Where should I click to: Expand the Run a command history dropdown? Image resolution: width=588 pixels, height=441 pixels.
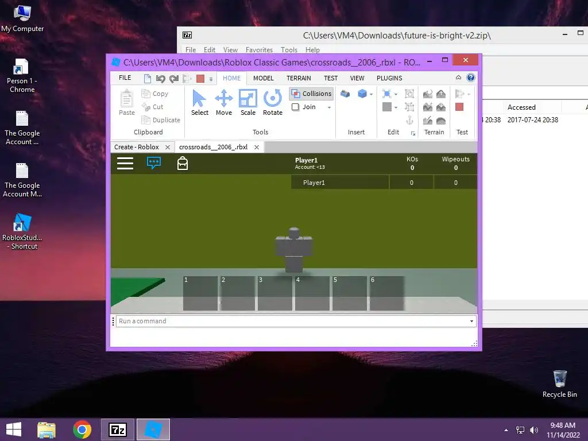[x=471, y=322]
